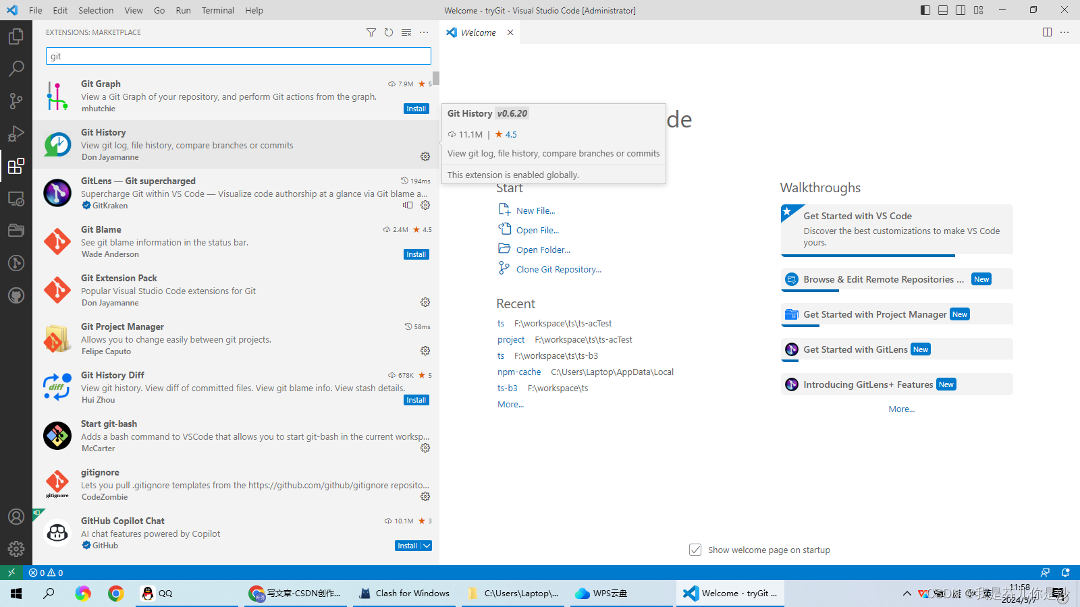Open the remote window indicator in the status bar
This screenshot has width=1080, height=607.
click(11, 573)
